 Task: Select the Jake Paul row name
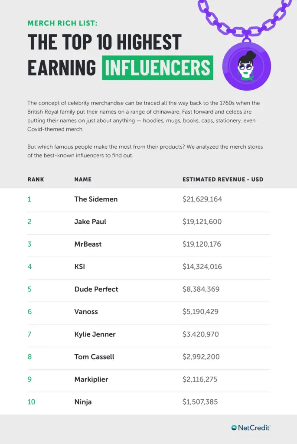[x=90, y=222]
